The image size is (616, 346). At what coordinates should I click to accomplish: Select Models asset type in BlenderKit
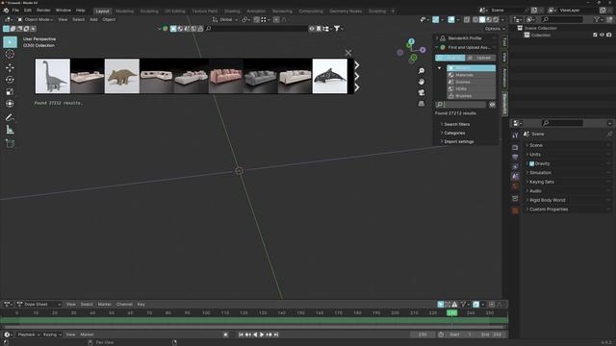click(471, 68)
